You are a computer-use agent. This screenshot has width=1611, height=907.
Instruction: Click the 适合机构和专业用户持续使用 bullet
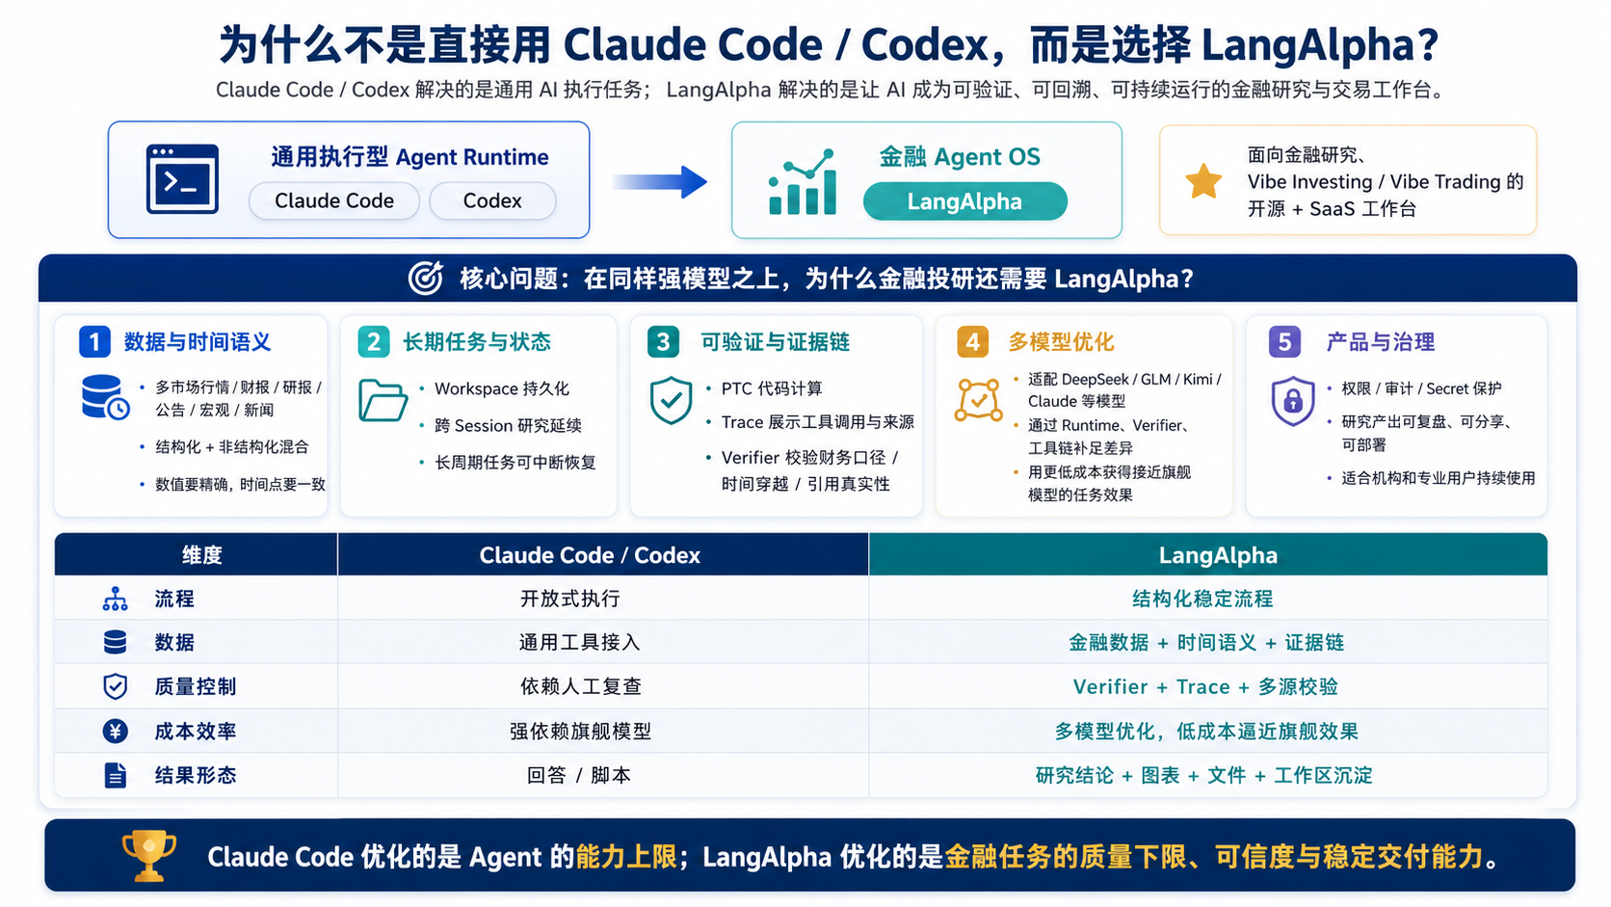click(1439, 477)
